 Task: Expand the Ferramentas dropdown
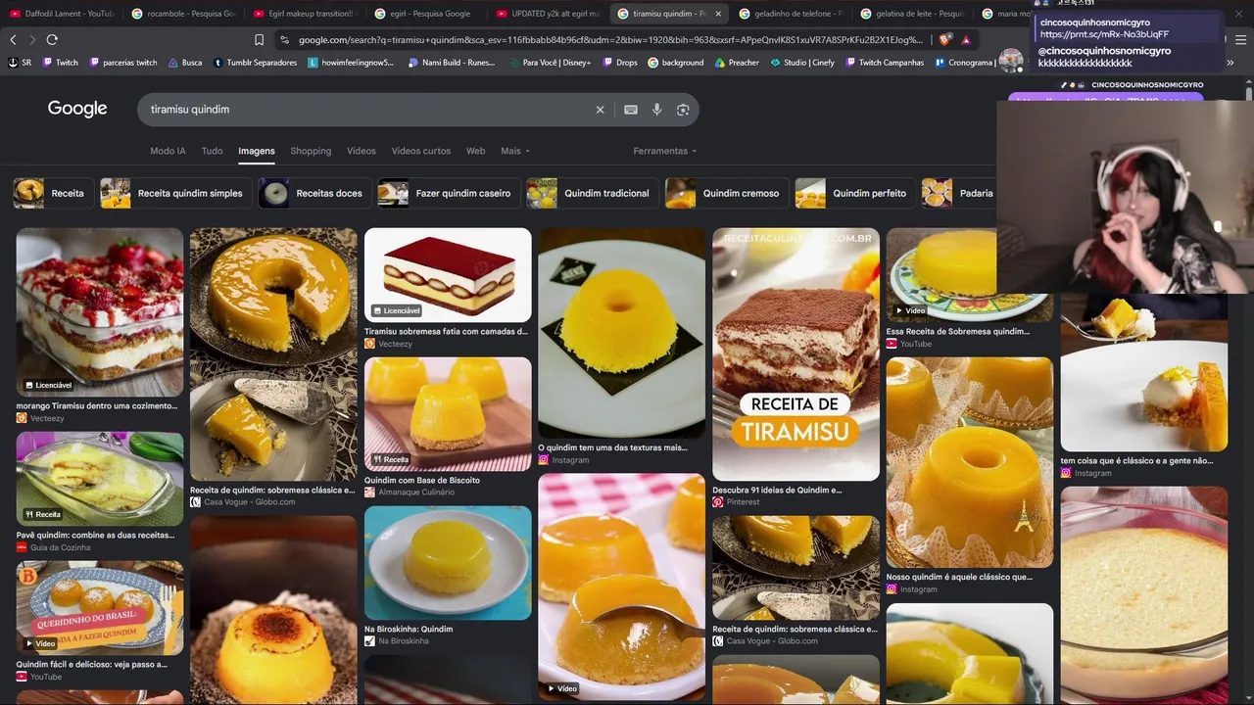tap(665, 151)
